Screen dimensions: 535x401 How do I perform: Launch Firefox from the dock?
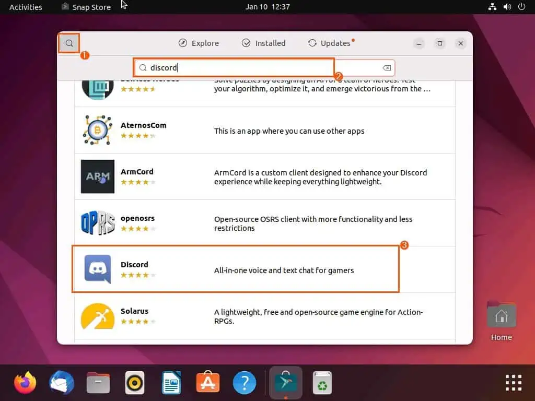(25, 383)
